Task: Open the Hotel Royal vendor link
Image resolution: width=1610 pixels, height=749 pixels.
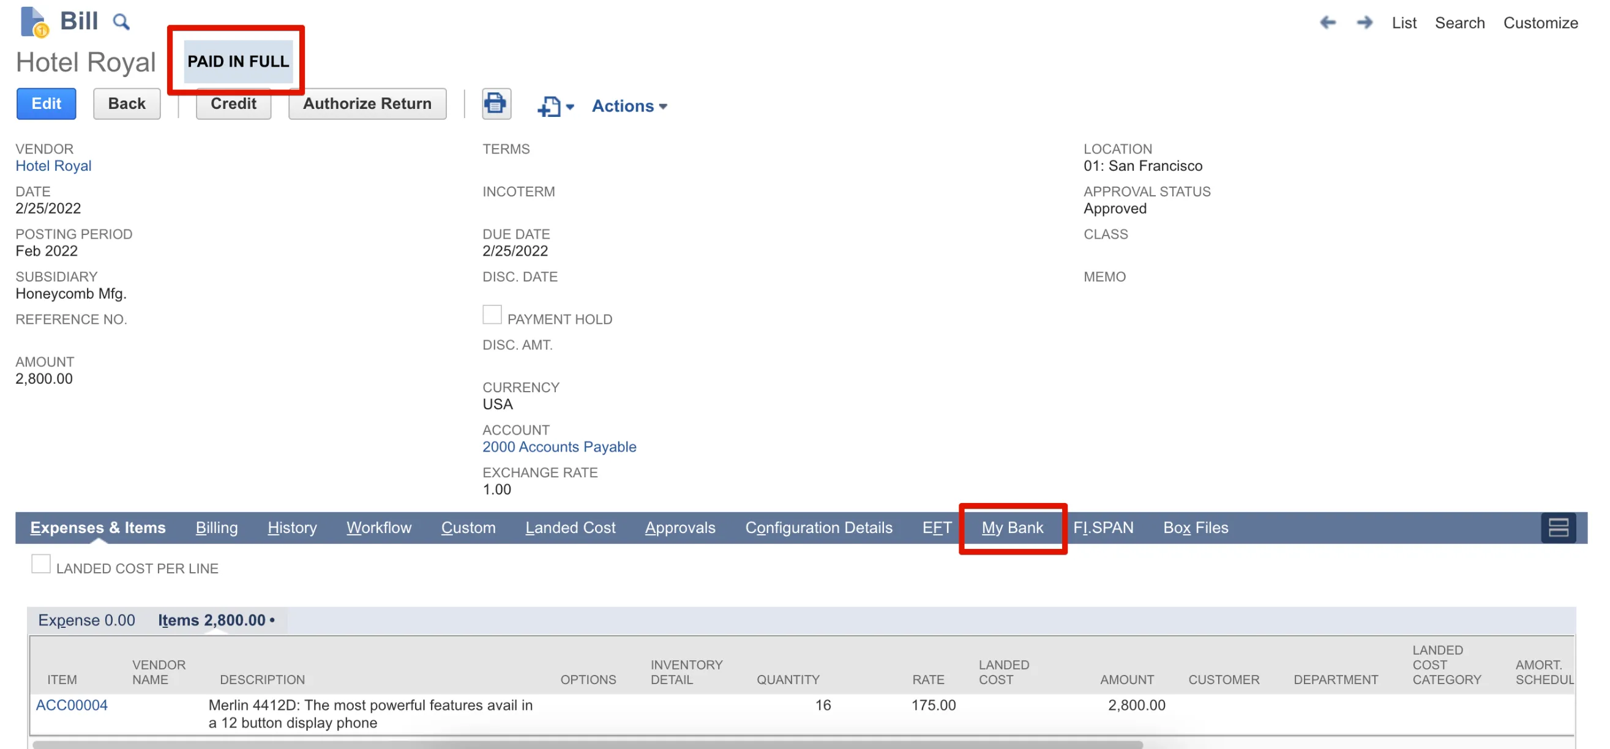Action: coord(53,166)
